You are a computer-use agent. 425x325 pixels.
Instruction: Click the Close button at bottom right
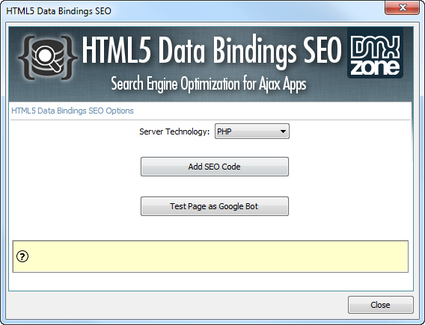point(381,305)
